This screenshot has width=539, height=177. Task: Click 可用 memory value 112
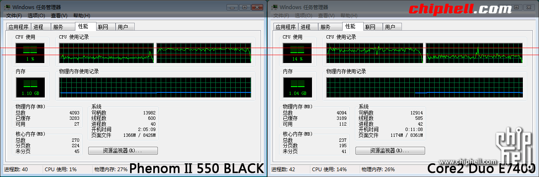click(x=343, y=124)
